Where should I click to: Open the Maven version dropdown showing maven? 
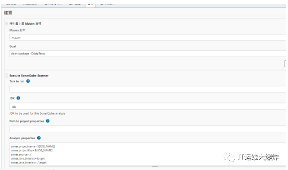[x=148, y=38]
